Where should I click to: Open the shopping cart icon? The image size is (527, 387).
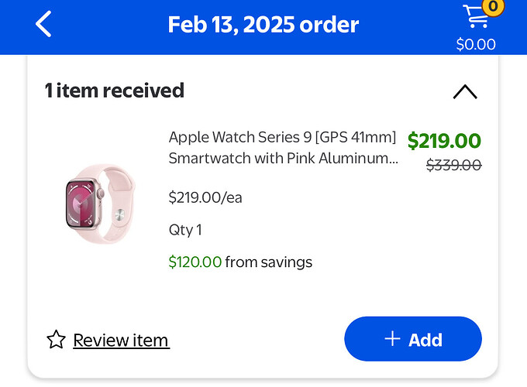[x=475, y=17]
